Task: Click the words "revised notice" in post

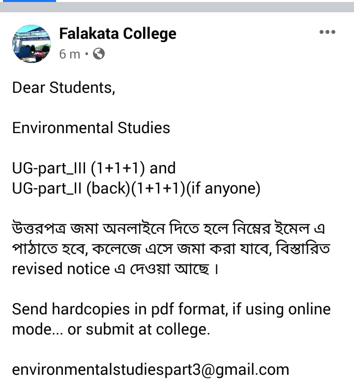Action: (x=61, y=269)
